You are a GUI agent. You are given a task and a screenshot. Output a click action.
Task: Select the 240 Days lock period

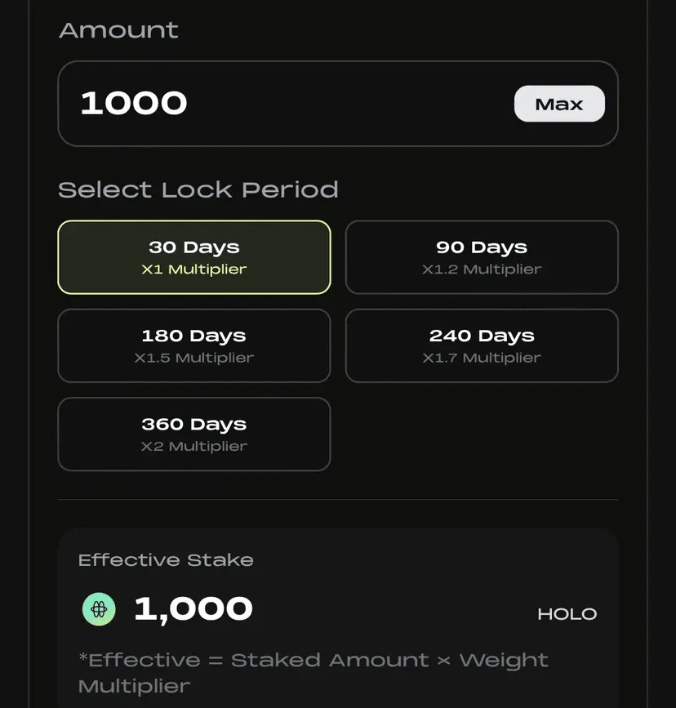[482, 346]
